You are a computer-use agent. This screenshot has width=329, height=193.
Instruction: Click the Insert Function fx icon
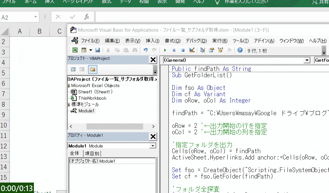click(86, 17)
